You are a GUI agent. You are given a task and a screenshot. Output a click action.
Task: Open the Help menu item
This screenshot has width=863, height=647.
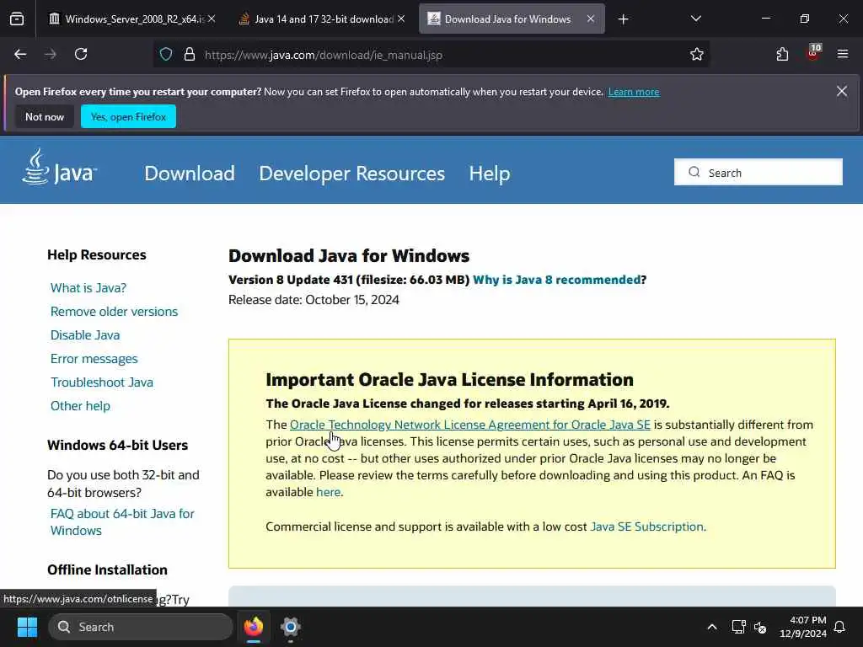[x=490, y=174]
